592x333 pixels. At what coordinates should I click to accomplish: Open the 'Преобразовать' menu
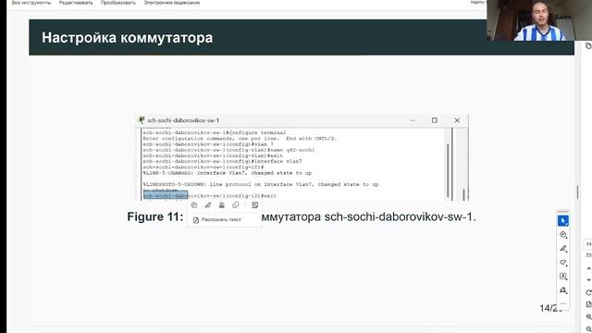tap(117, 3)
